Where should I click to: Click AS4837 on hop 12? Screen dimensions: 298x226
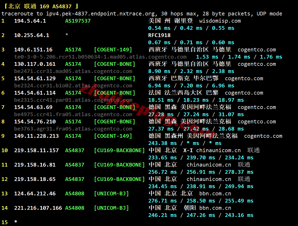coord(74,179)
